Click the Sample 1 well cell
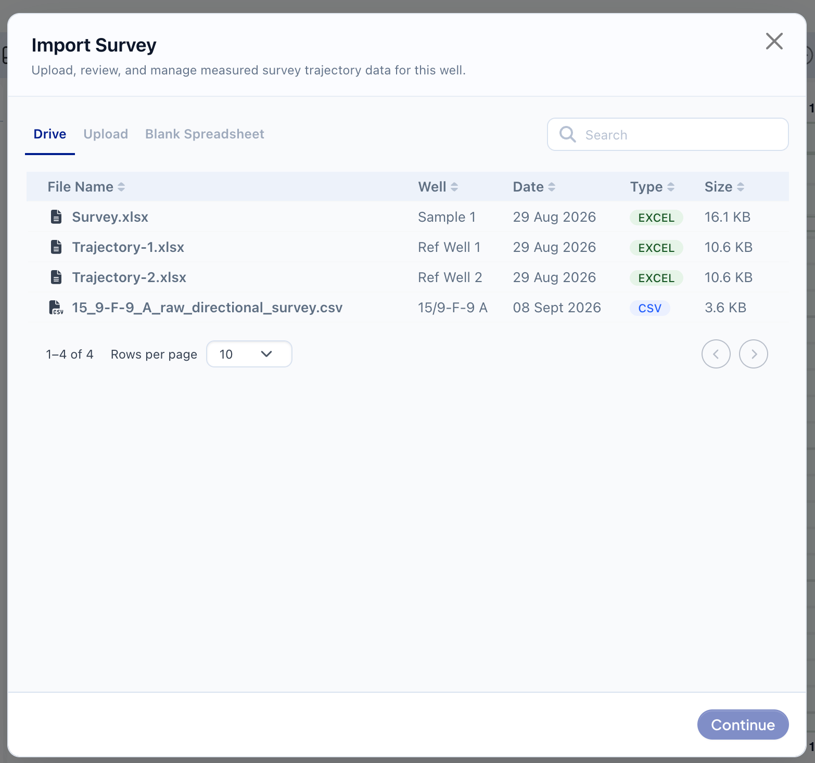 (x=447, y=217)
